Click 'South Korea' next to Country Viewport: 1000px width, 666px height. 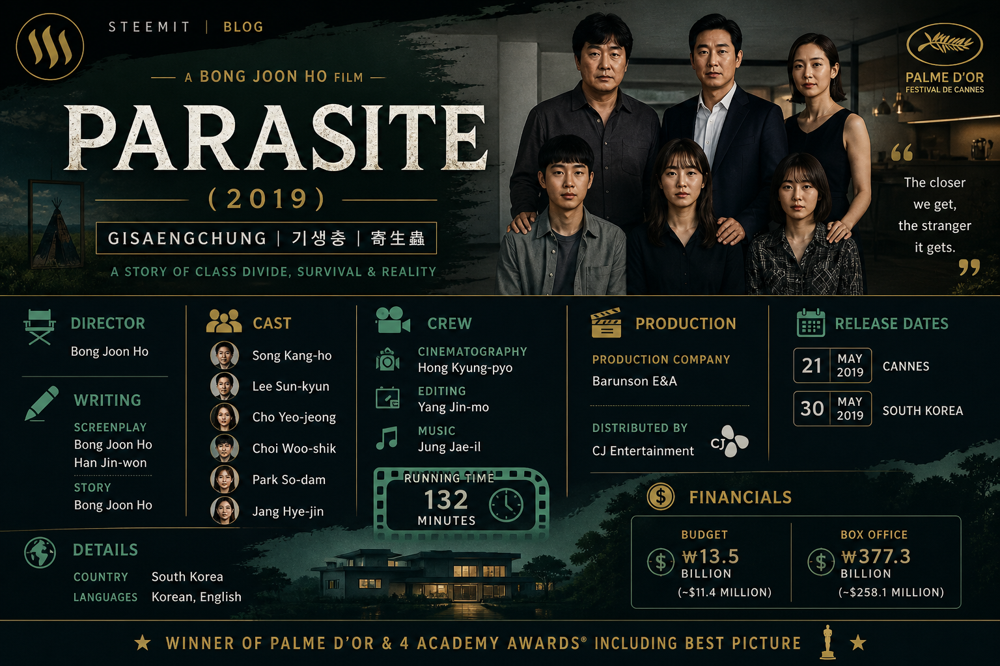(x=187, y=577)
